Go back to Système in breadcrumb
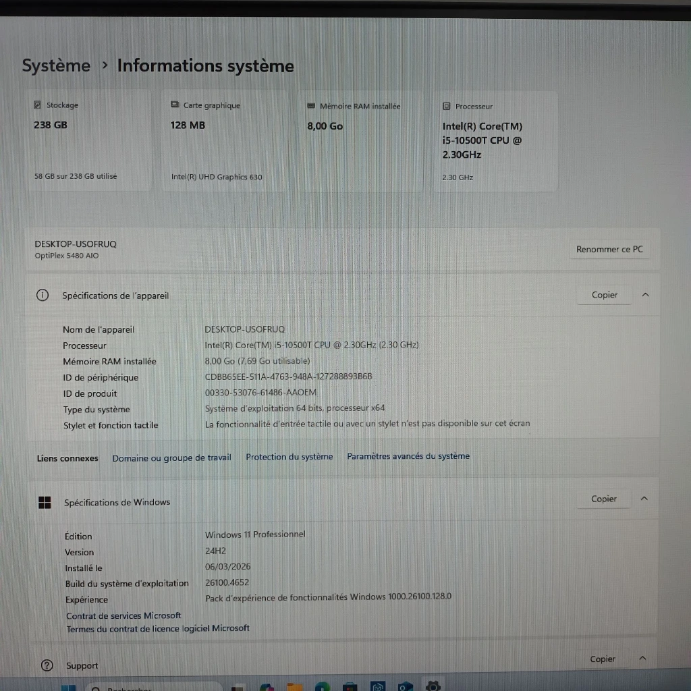 tap(56, 65)
